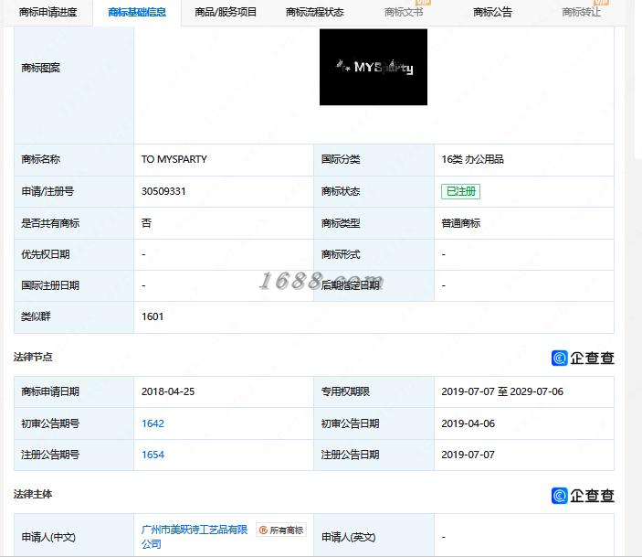The width and height of the screenshot is (642, 557).
Task: Switch to the 商标公告 tab
Action: (x=492, y=12)
